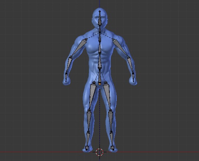The height and width of the screenshot is (161, 199).
Task: Click the orange joint at the pelvis bone
Action: [100, 84]
